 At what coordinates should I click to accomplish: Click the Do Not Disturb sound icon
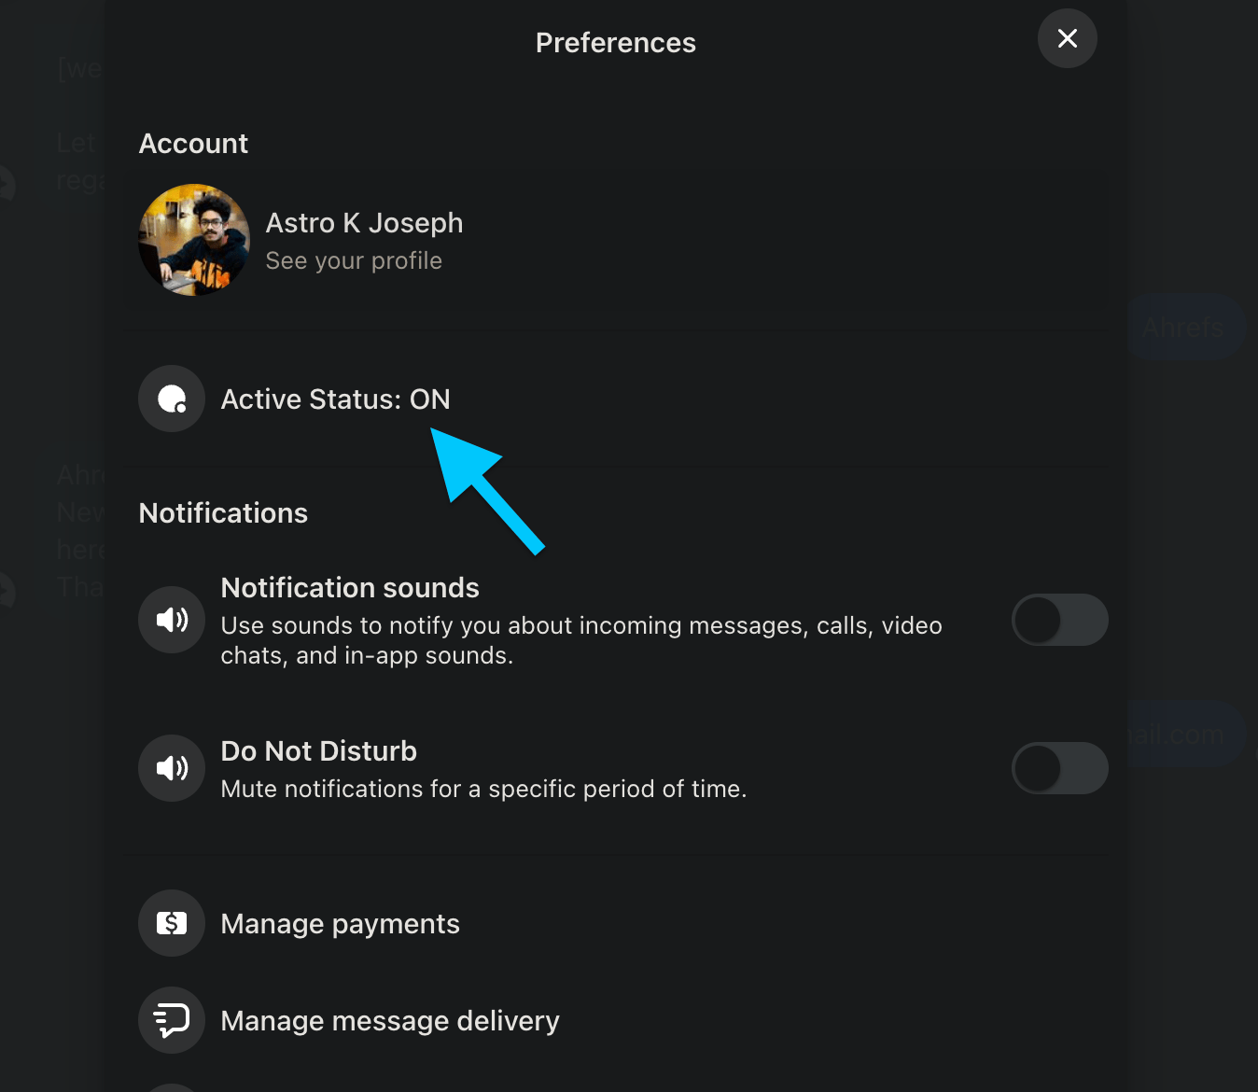coord(172,768)
